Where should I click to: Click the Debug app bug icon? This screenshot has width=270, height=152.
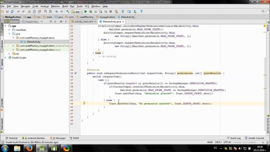pos(91,12)
